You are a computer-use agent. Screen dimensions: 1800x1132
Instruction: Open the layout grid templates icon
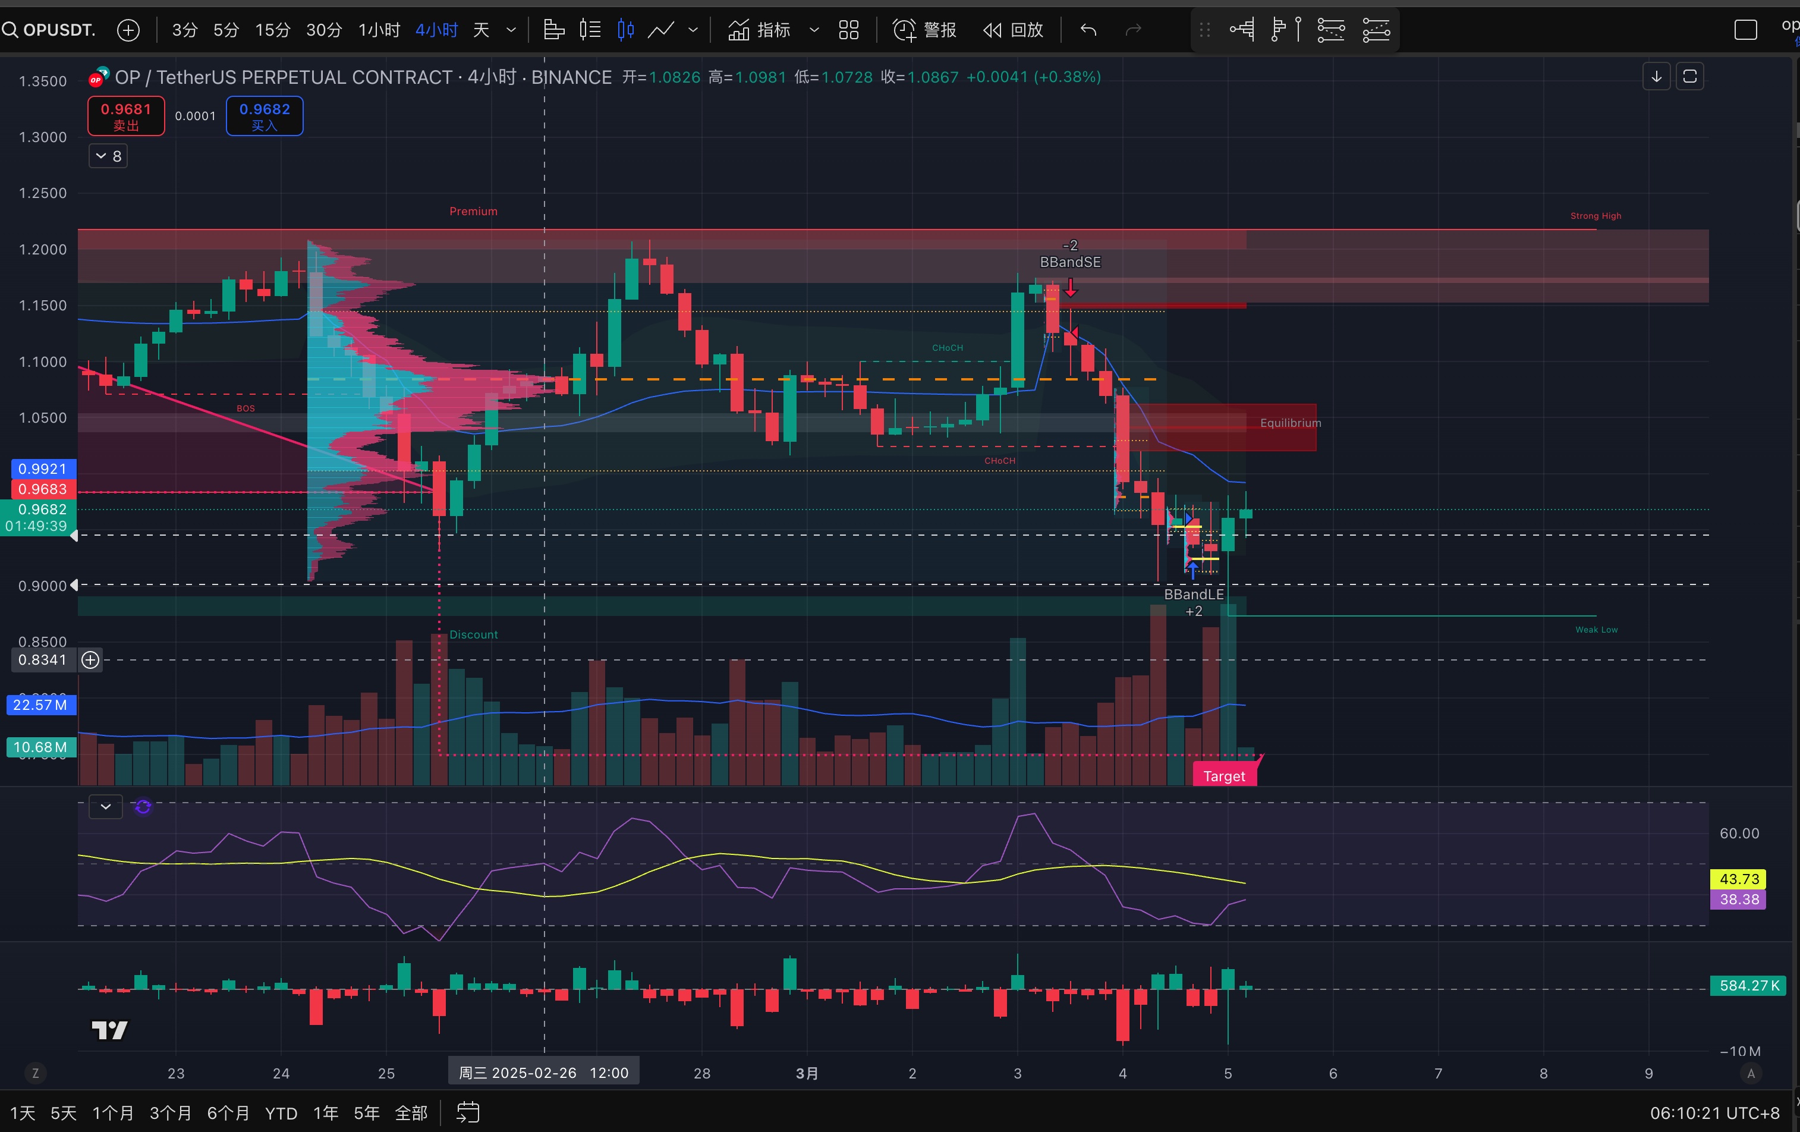tap(848, 30)
